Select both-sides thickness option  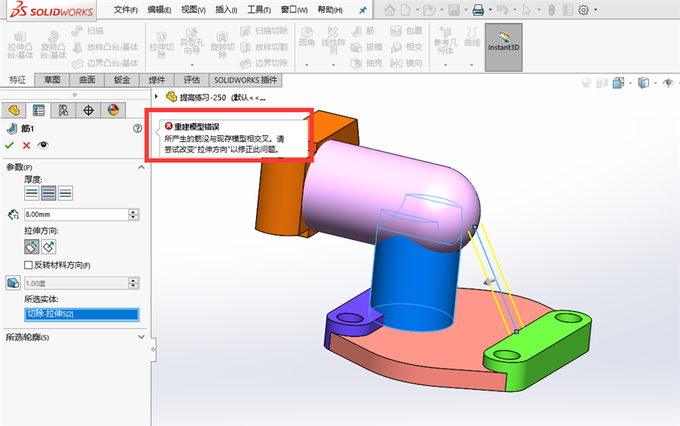(x=48, y=193)
